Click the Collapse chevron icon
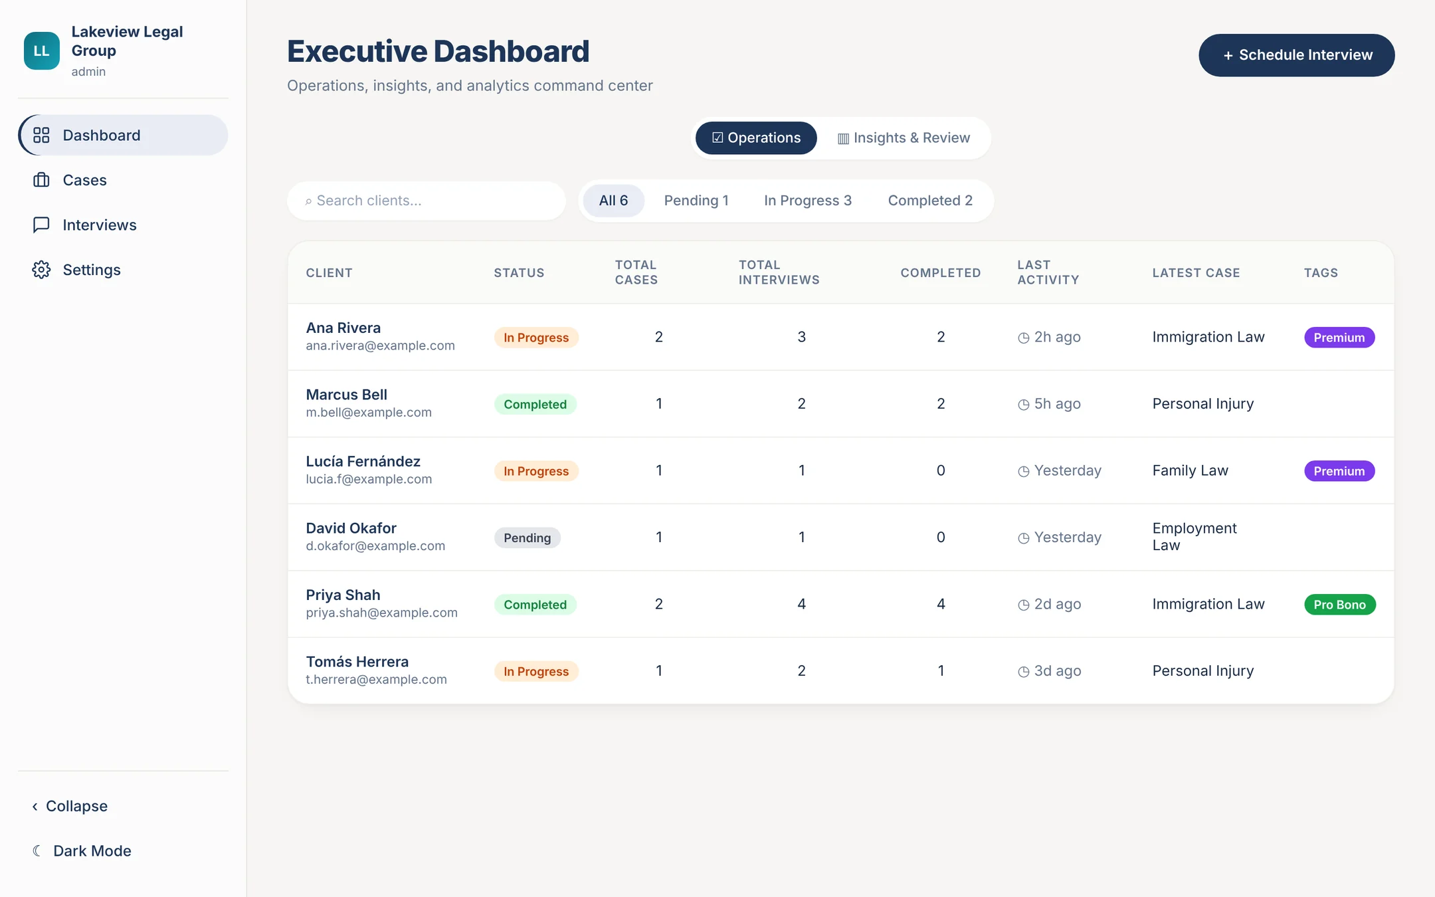 [35, 806]
